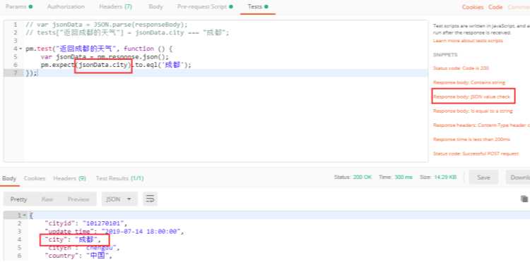Place cursor in commented tests["返回成都的天气"] line

coord(127,33)
